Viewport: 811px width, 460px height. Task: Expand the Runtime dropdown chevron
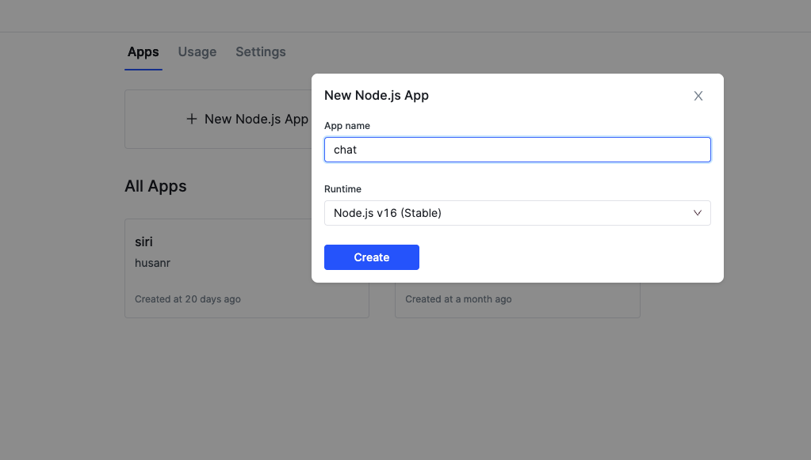698,213
